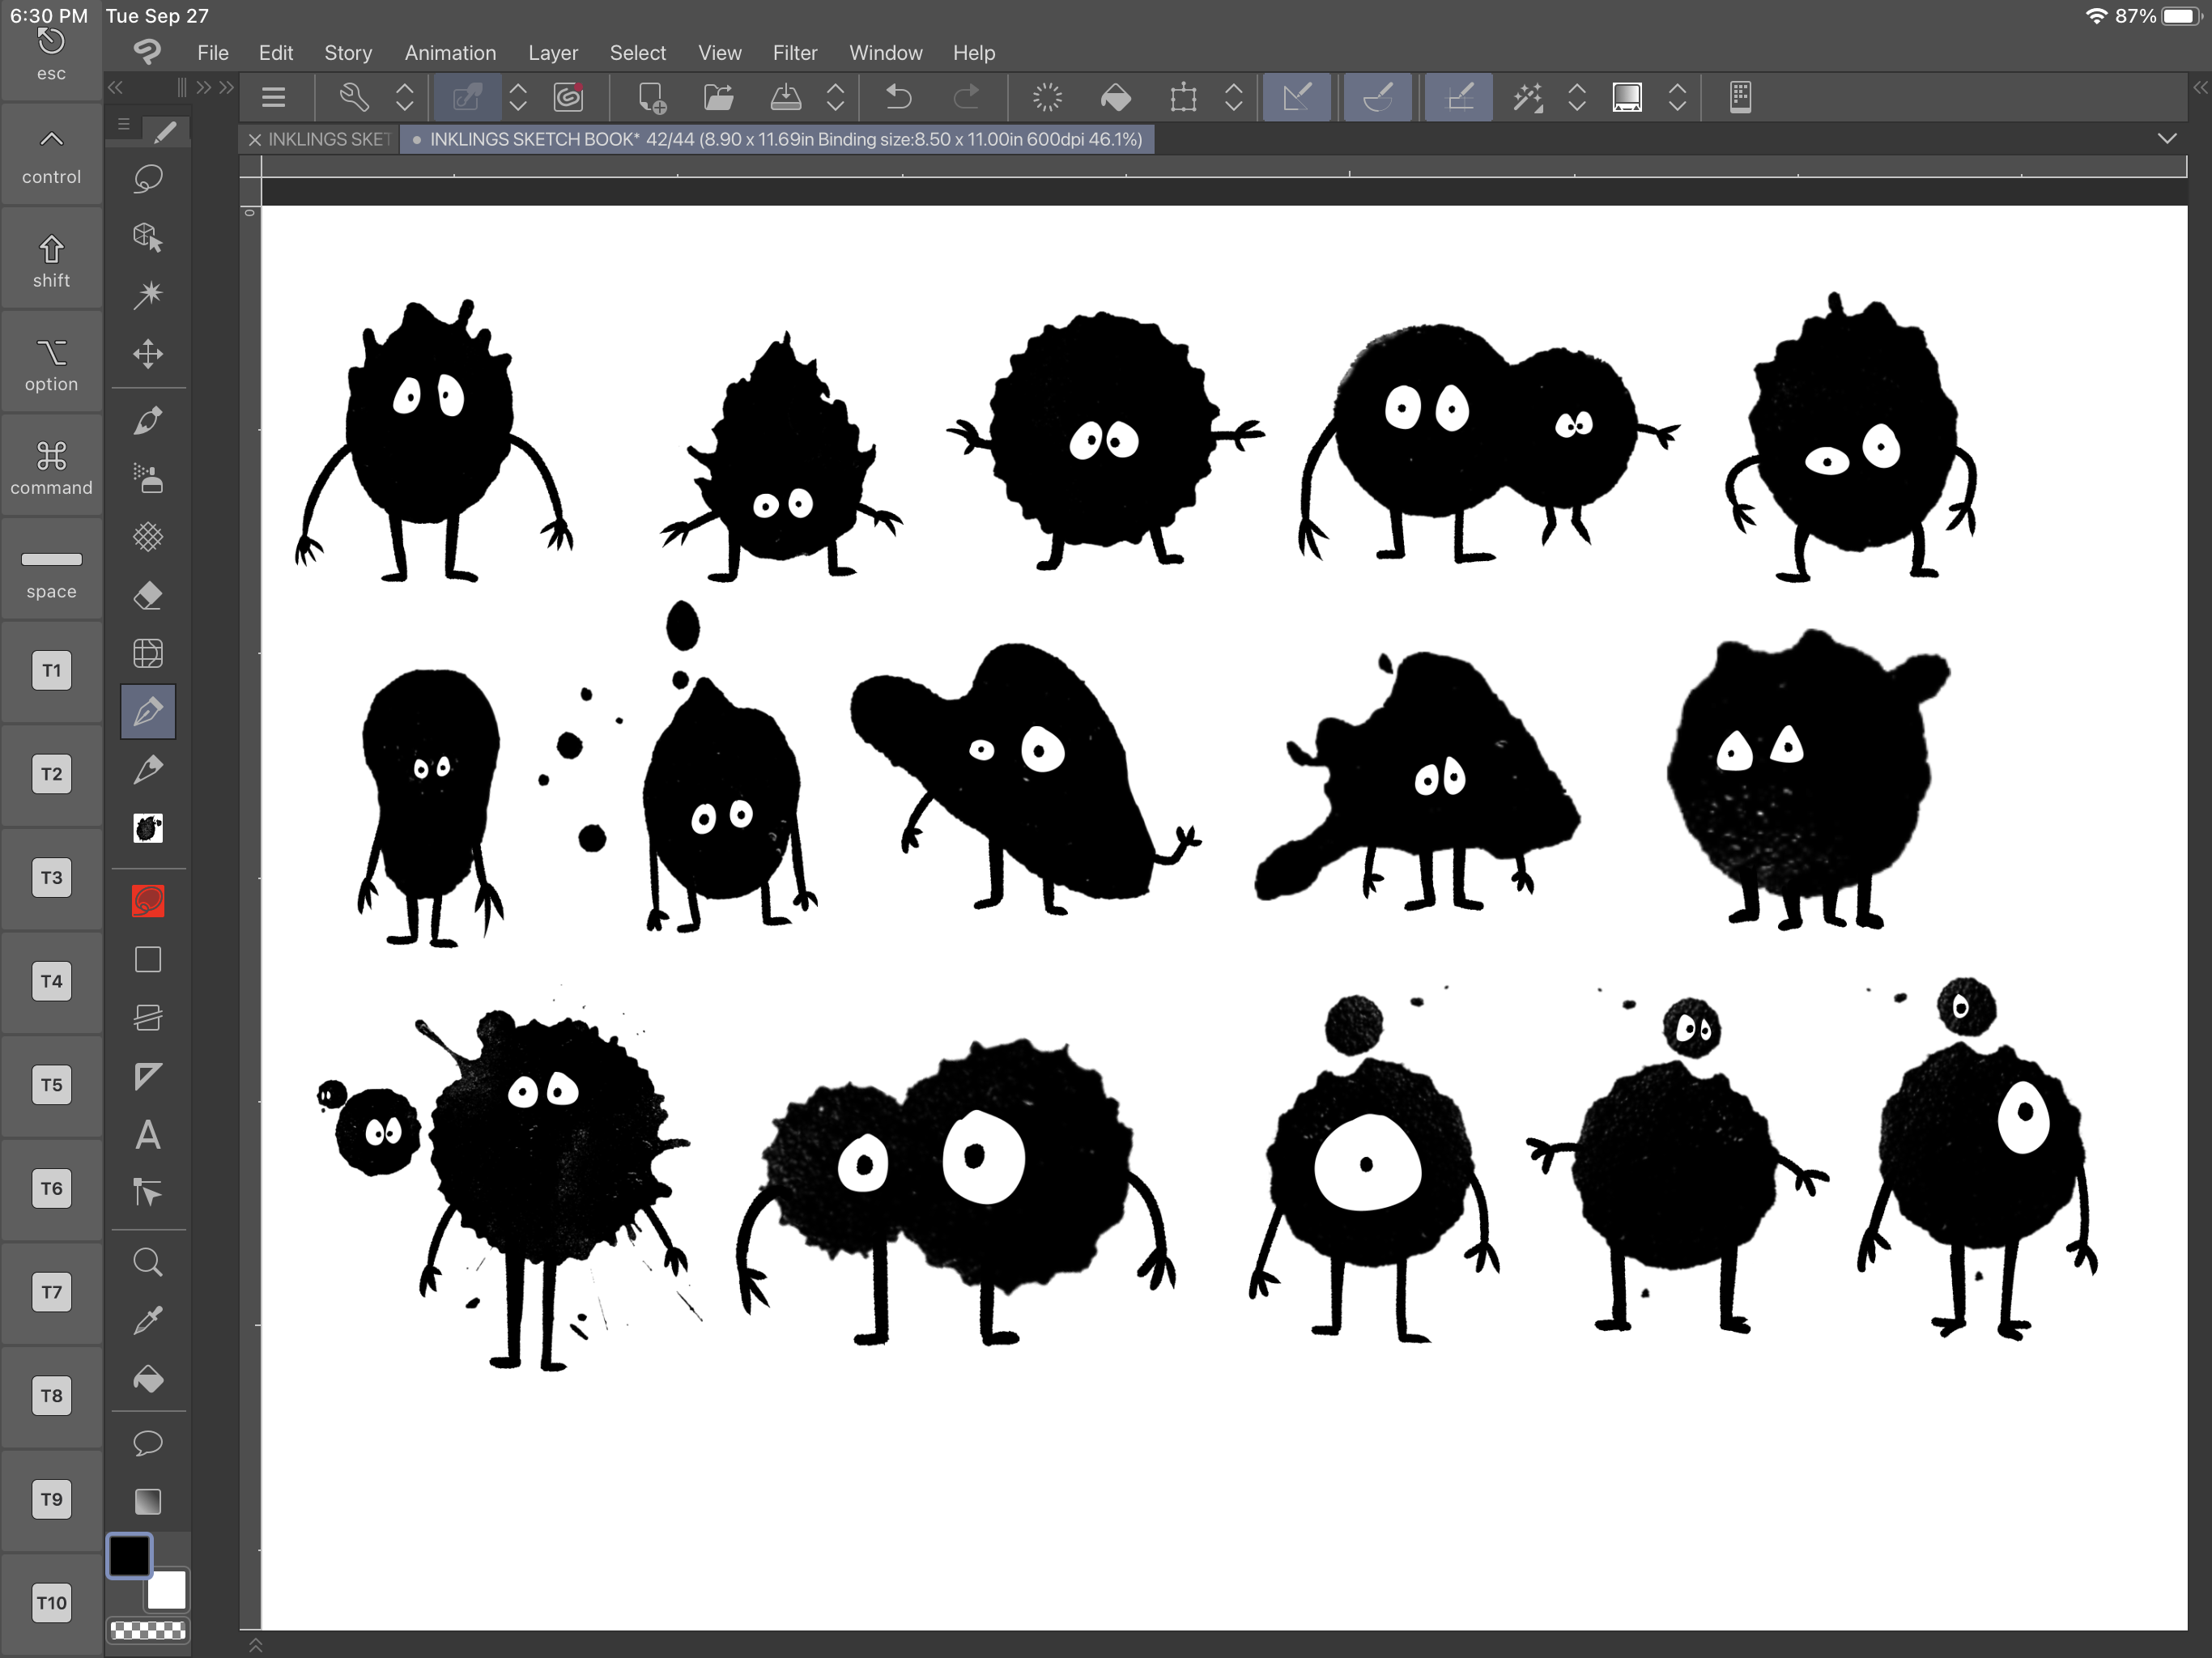
Task: Select the Fill bucket tool in tool palette
Action: tap(148, 1380)
